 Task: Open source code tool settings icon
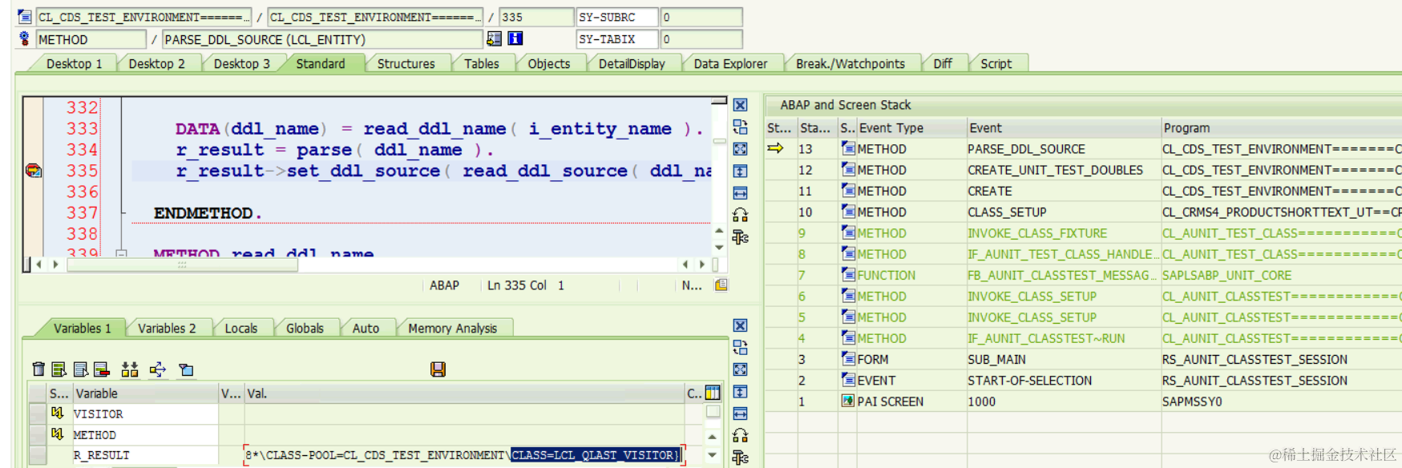pos(740,237)
